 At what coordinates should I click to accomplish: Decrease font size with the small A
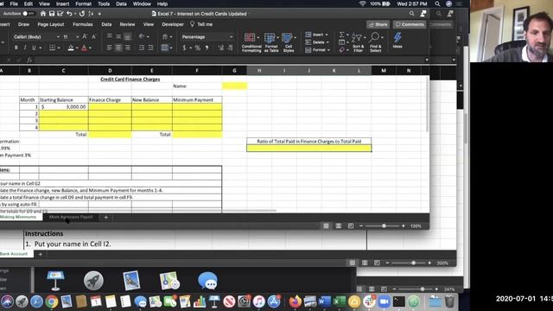tap(94, 36)
